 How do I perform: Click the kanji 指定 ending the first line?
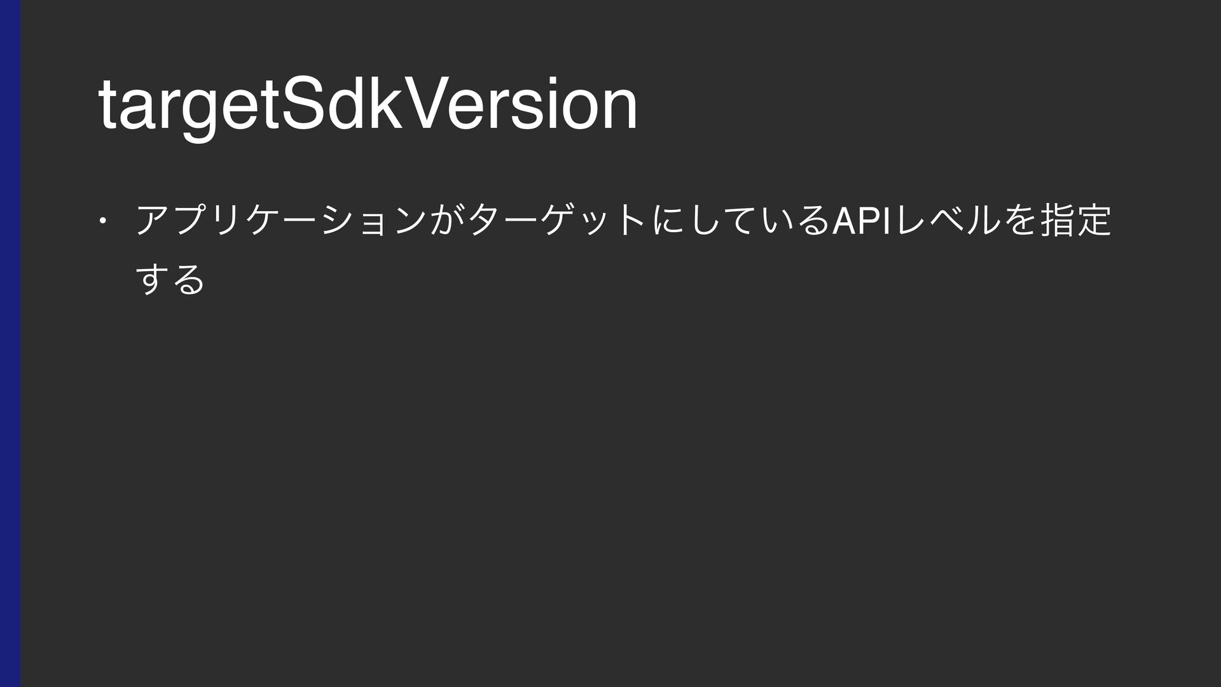[x=1075, y=221]
